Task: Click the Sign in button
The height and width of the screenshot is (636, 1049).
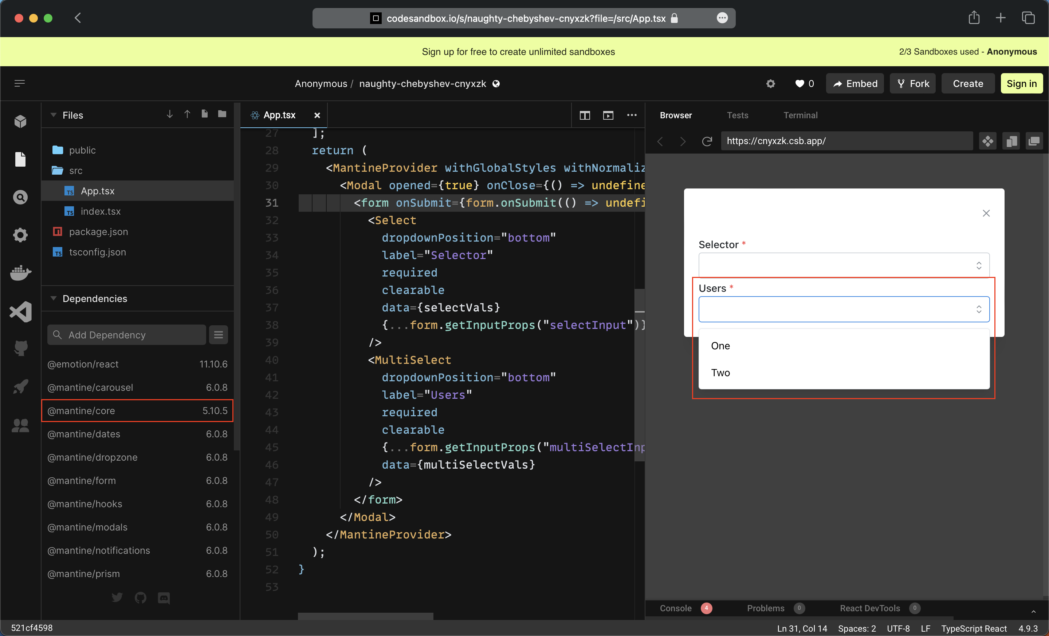Action: point(1021,83)
